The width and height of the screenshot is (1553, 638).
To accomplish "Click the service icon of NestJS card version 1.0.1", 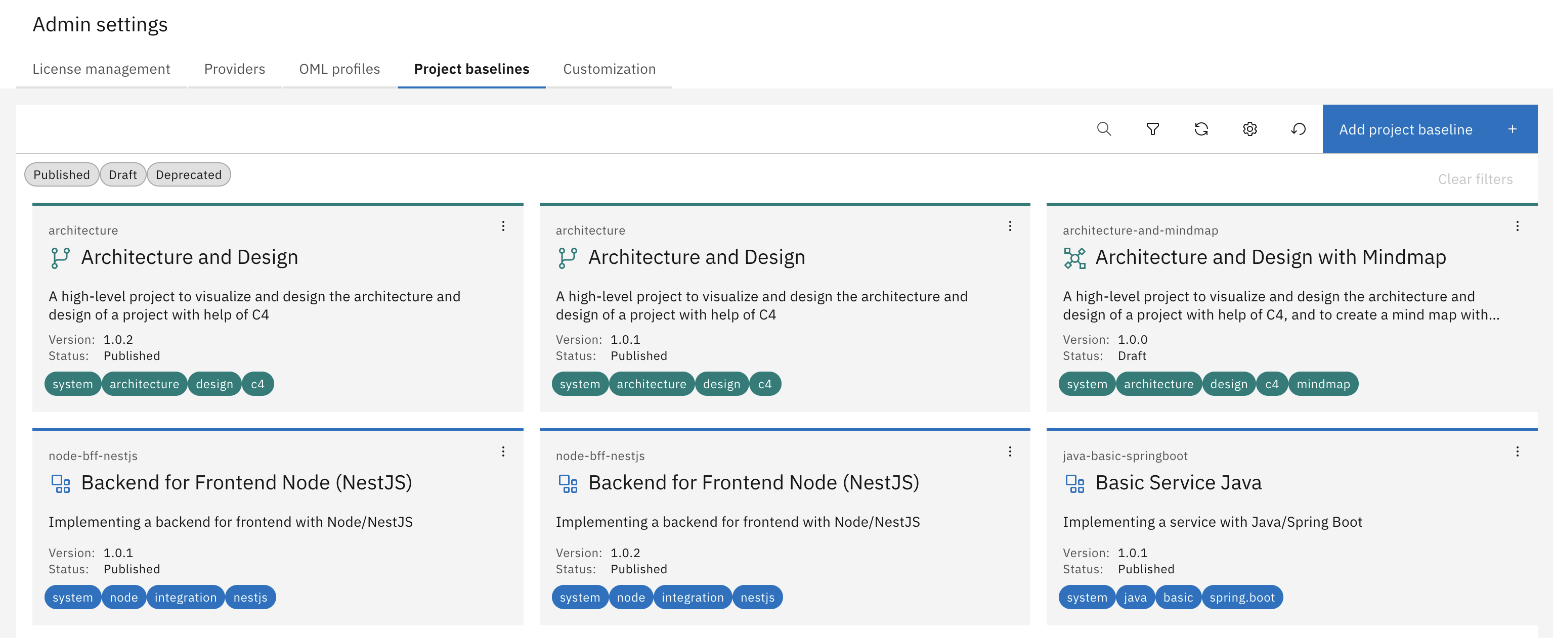I will point(60,483).
